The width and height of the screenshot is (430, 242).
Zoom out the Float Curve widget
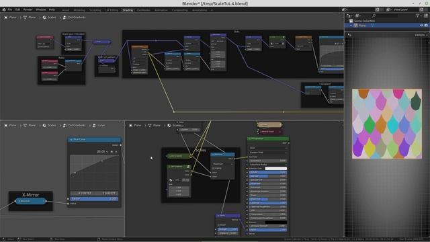click(x=103, y=151)
